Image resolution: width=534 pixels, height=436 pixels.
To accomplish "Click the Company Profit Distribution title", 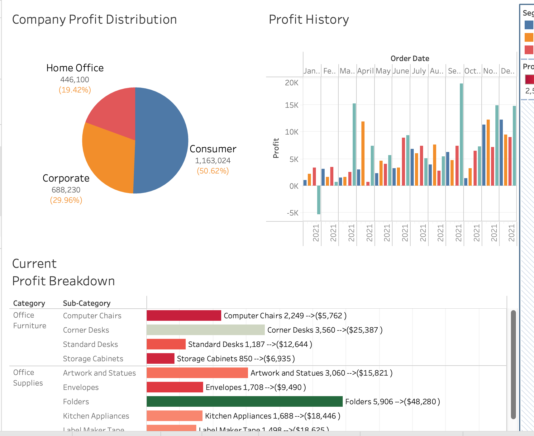I will pos(94,19).
